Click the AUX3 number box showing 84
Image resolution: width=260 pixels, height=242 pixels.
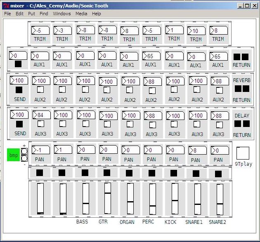click(42, 115)
